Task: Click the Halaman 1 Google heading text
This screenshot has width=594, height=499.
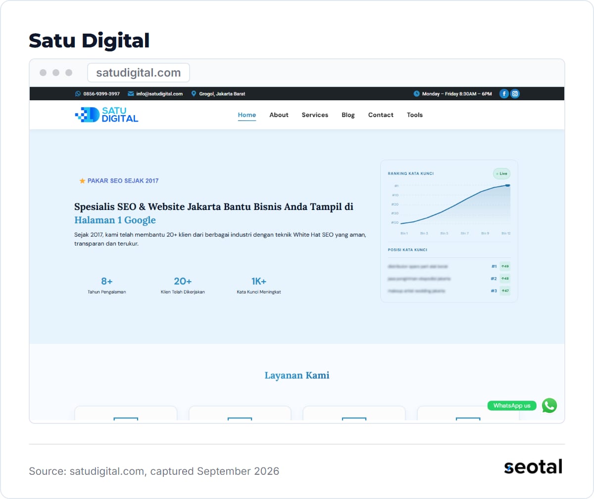Action: (115, 220)
